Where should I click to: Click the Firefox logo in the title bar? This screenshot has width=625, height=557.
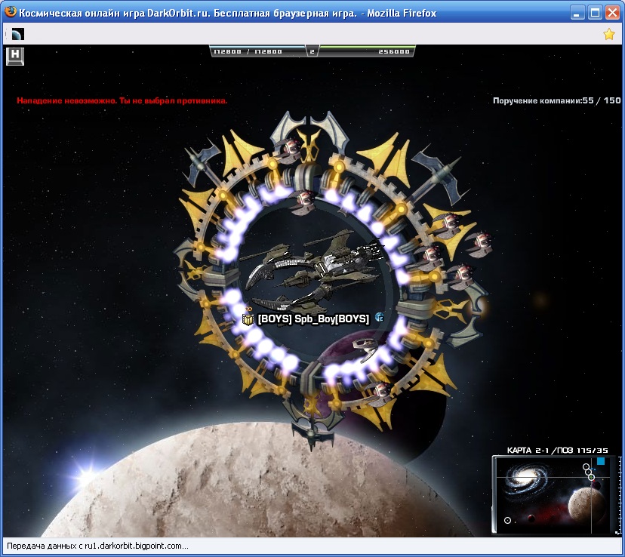pyautogui.click(x=10, y=12)
